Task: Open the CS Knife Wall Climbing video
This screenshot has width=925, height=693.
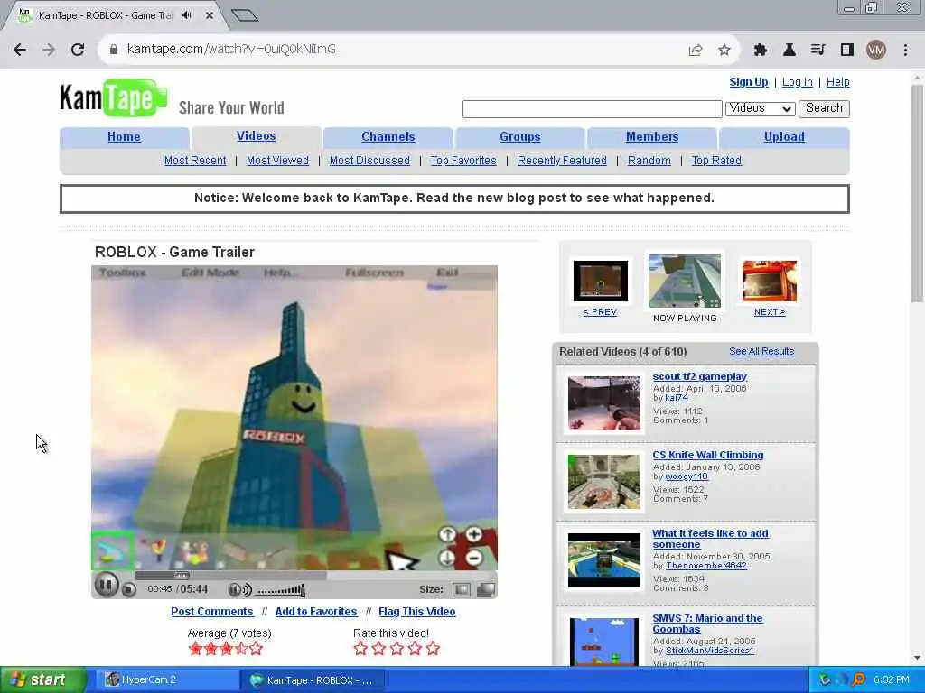Action: [708, 455]
